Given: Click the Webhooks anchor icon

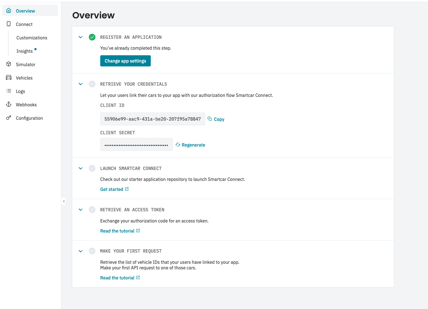Looking at the screenshot, I should tap(9, 104).
